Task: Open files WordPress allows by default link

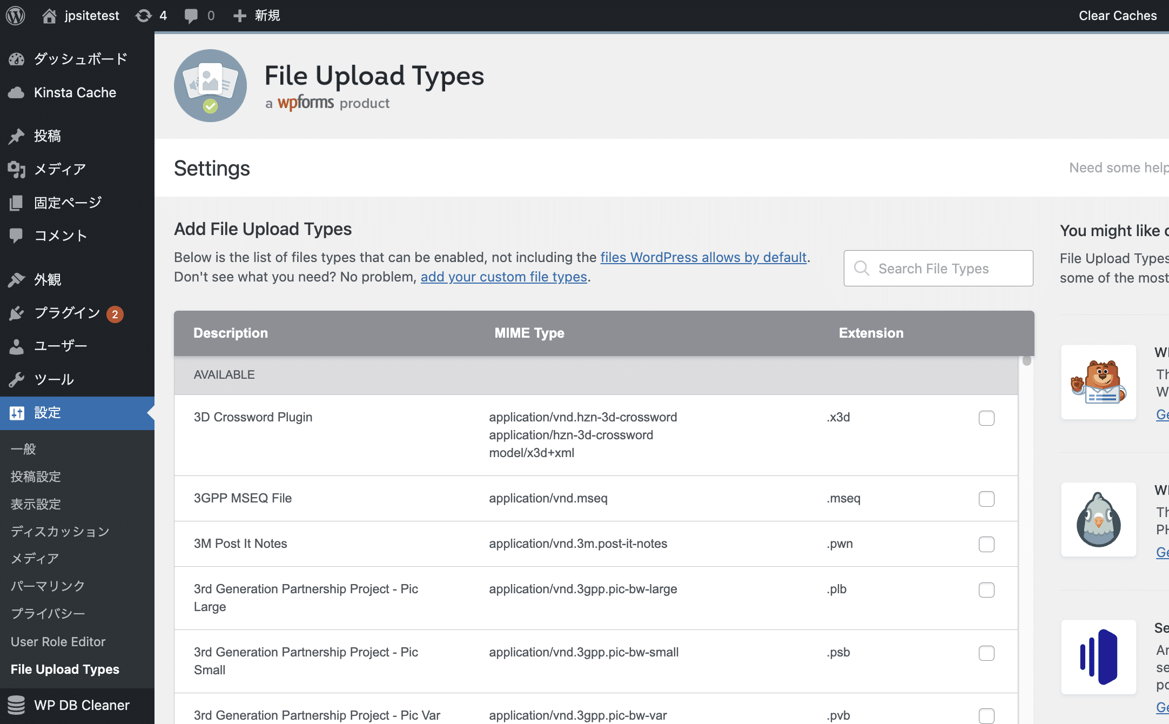Action: [x=703, y=257]
